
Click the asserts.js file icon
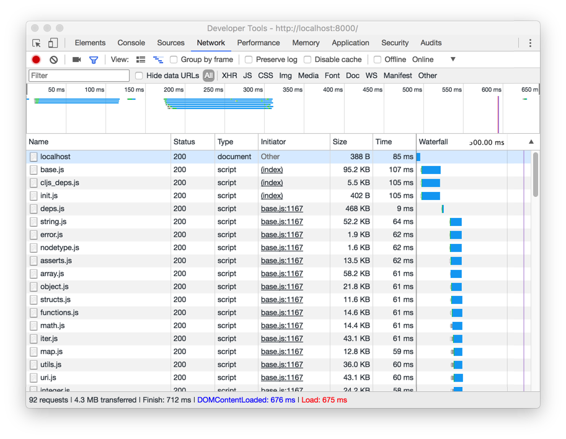tap(33, 261)
